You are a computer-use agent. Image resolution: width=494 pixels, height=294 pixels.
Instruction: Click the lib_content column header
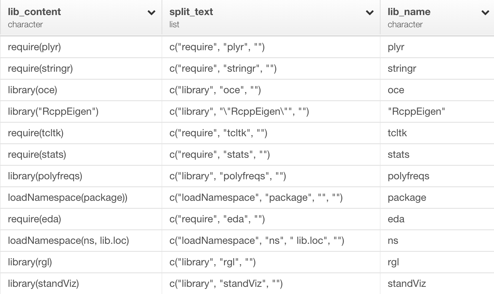34,11
